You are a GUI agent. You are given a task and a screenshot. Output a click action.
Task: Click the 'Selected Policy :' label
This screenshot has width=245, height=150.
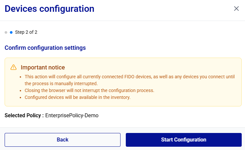pos(24,115)
